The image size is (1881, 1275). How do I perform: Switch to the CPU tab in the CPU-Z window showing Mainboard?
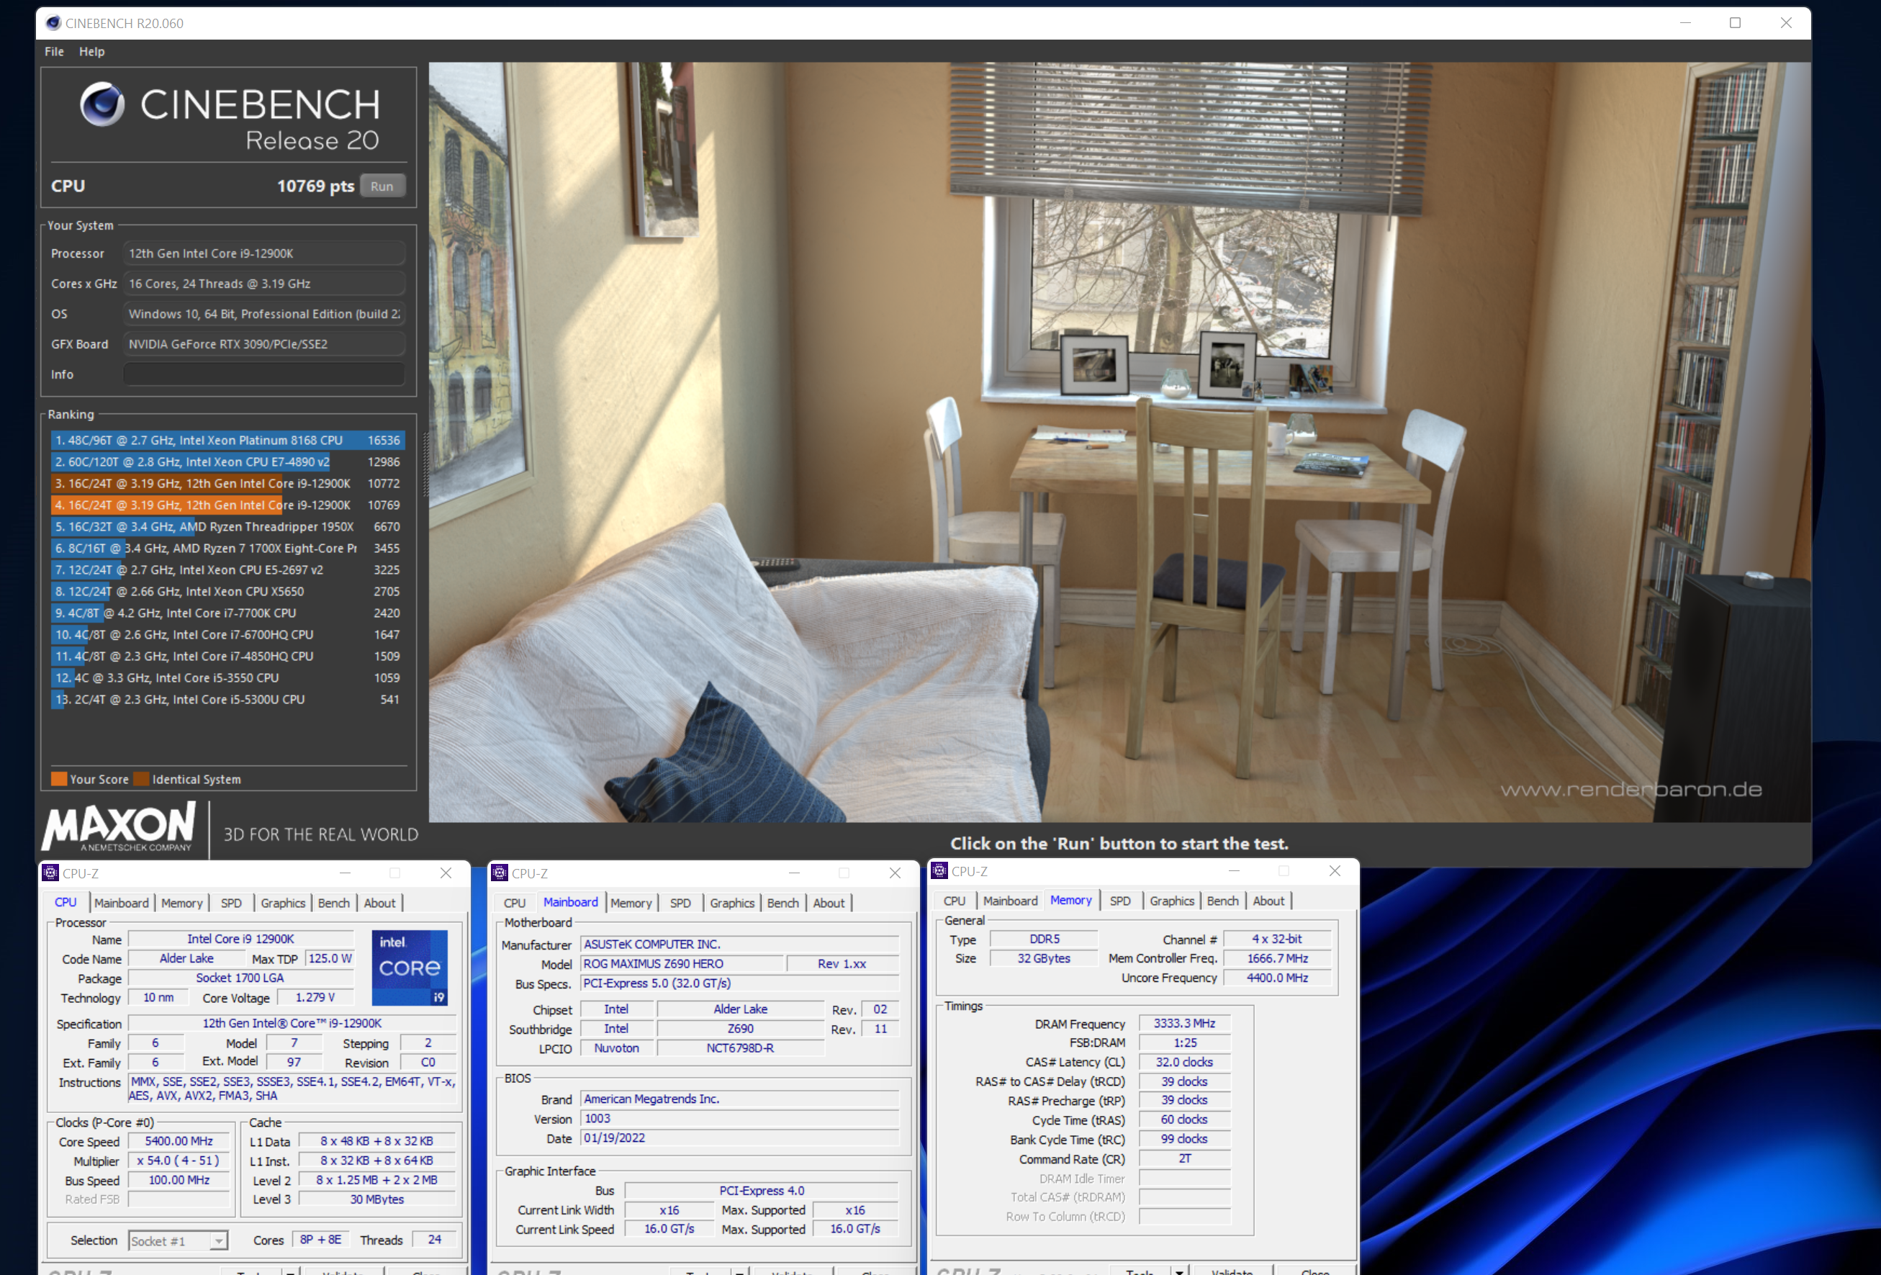pyautogui.click(x=515, y=903)
